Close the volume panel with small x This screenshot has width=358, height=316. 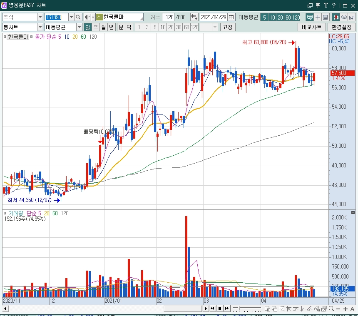tap(353, 213)
